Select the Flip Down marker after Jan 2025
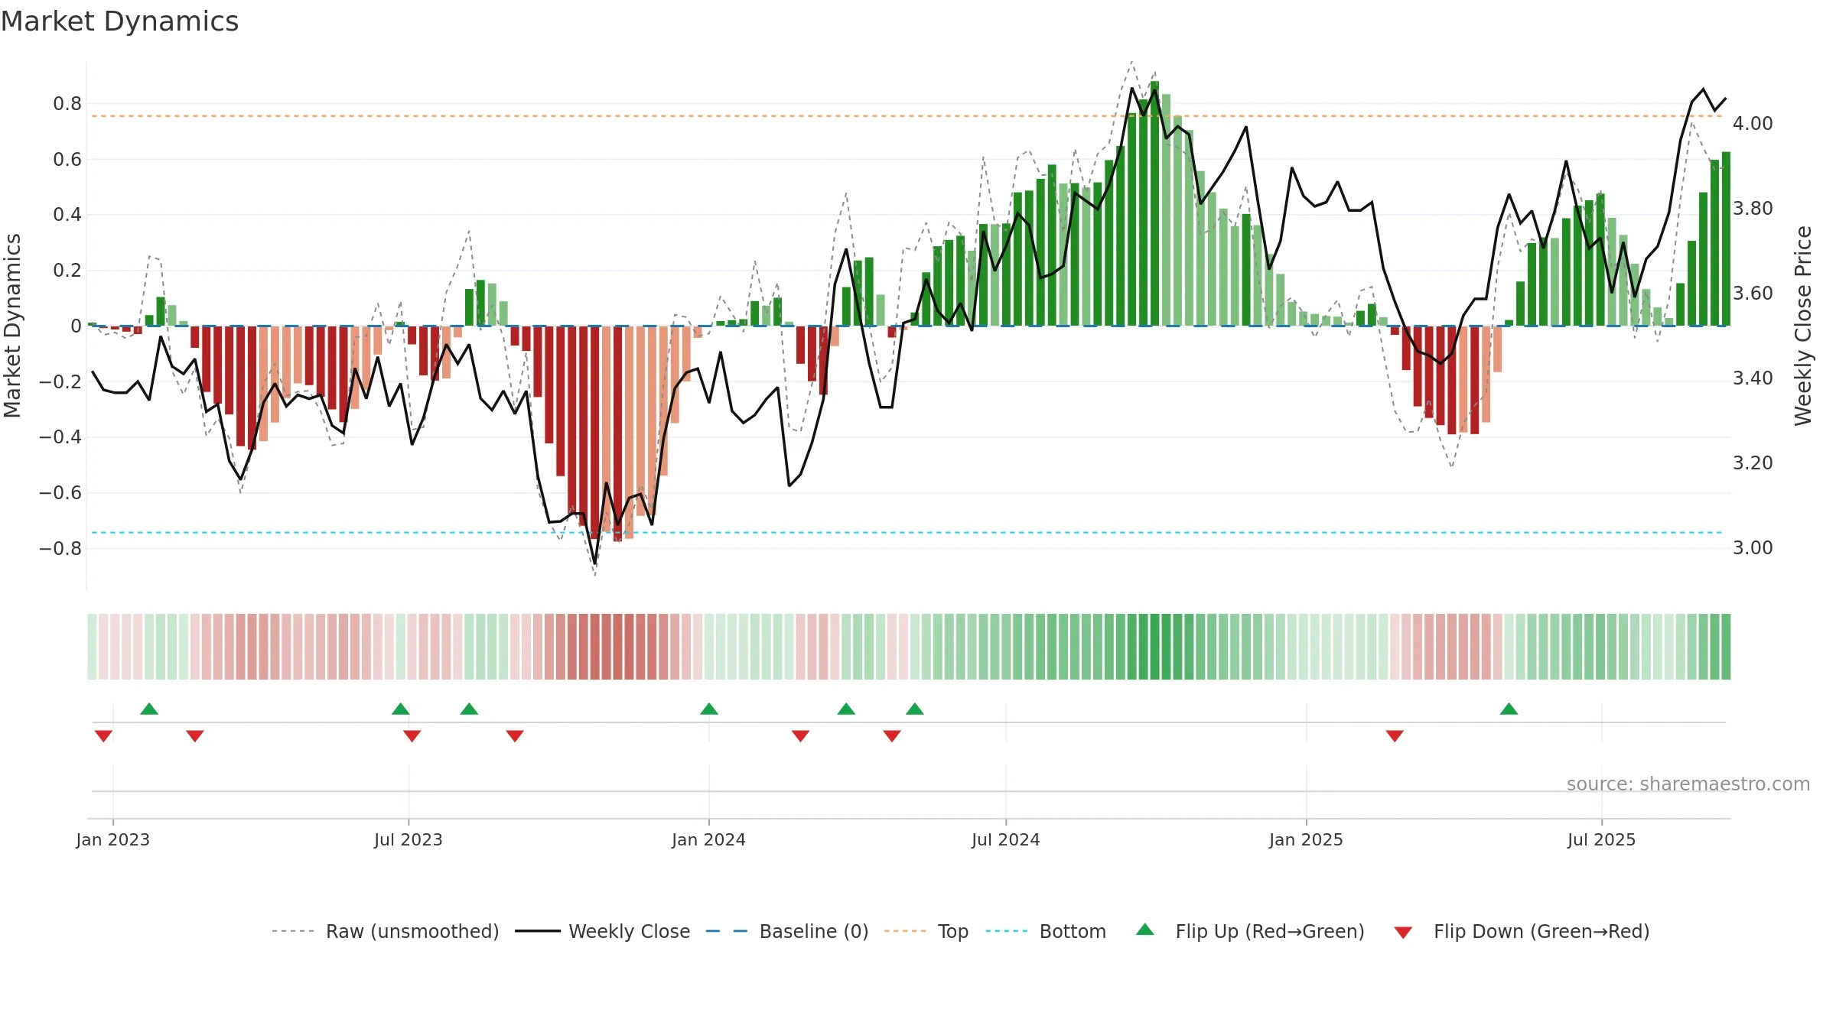The height and width of the screenshot is (1032, 1836). click(1395, 736)
